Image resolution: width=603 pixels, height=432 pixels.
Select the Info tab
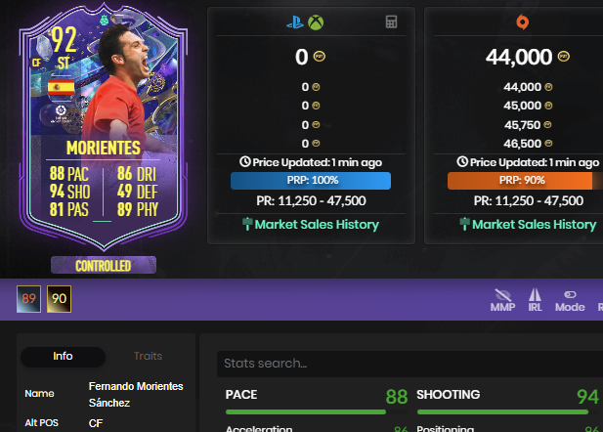click(63, 356)
